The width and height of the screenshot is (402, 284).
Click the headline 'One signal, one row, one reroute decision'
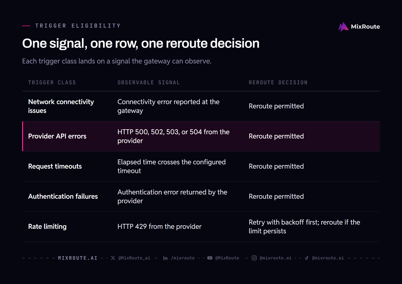pyautogui.click(x=141, y=43)
